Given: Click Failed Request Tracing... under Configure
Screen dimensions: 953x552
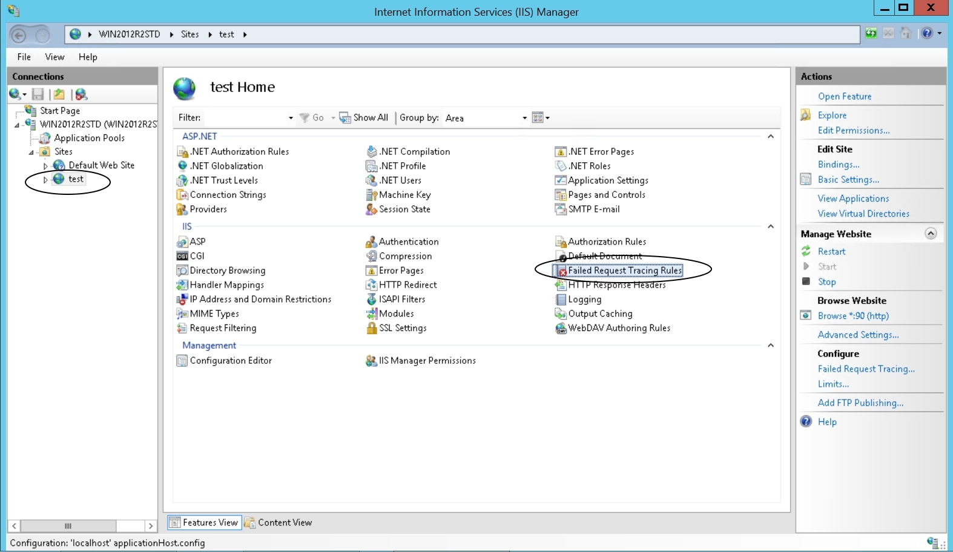Looking at the screenshot, I should click(x=866, y=369).
